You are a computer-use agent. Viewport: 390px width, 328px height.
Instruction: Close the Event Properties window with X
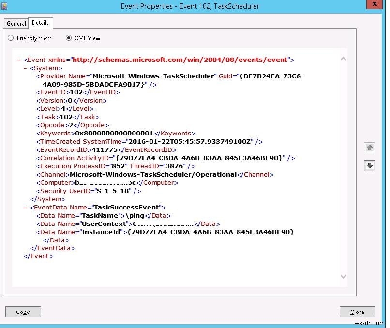click(375, 4)
